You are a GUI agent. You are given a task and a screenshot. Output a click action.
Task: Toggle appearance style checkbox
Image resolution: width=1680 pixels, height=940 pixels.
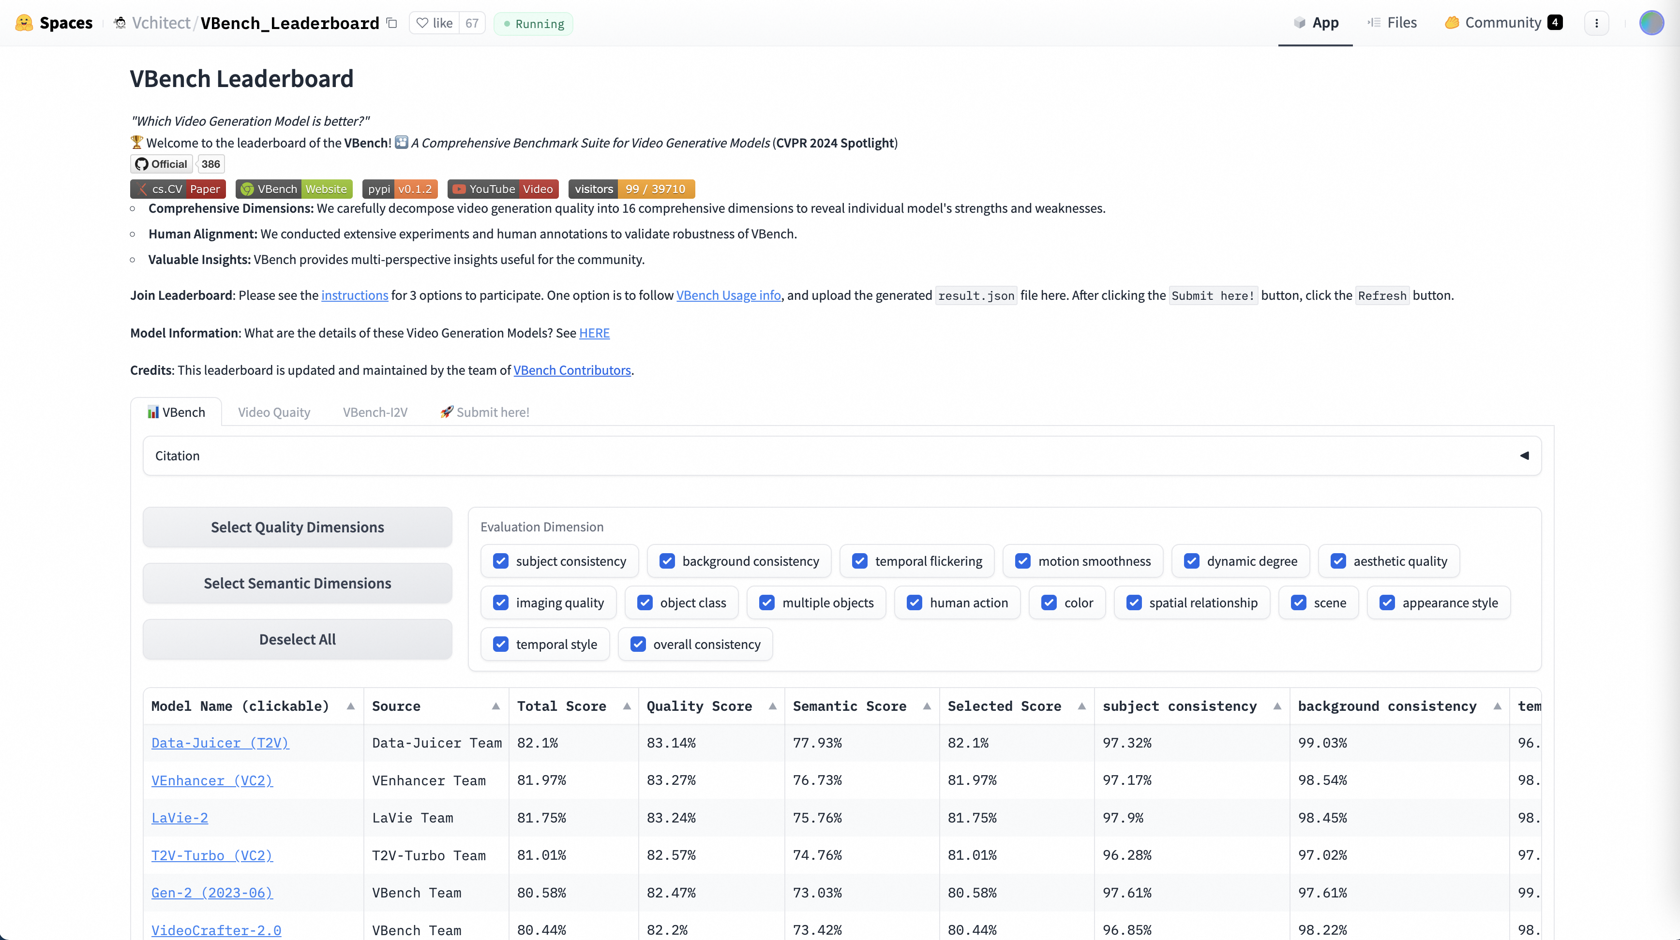(1387, 603)
